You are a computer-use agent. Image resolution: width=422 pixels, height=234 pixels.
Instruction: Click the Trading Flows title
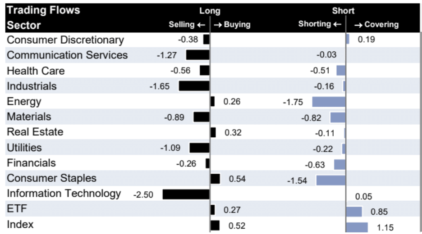[43, 10]
